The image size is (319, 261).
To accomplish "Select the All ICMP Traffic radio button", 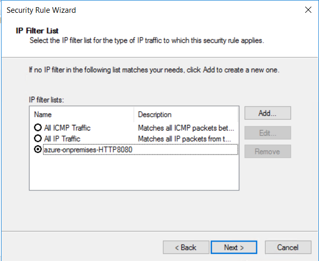I will (38, 128).
